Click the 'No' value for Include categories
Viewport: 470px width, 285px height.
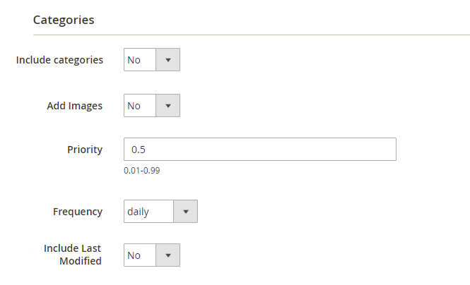coord(134,60)
